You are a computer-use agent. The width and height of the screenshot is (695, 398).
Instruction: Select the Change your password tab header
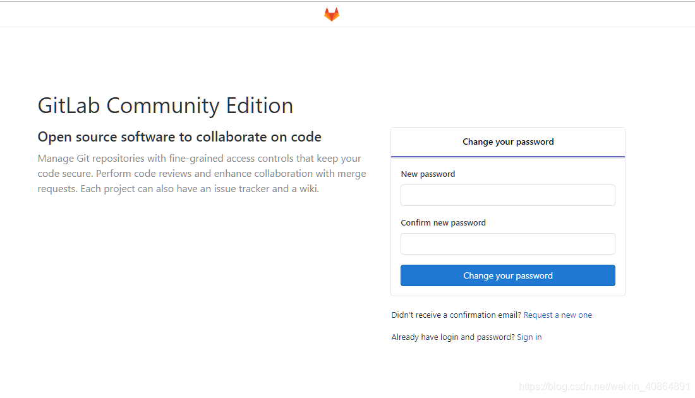[508, 142]
